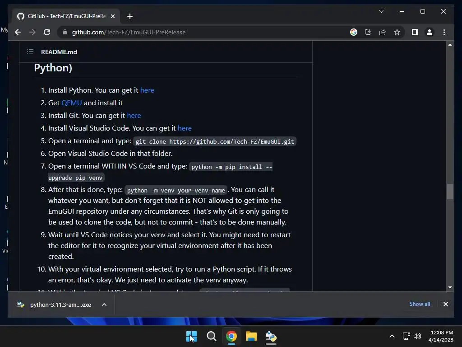
Task: Click the page scrollbar thumb
Action: point(450,192)
